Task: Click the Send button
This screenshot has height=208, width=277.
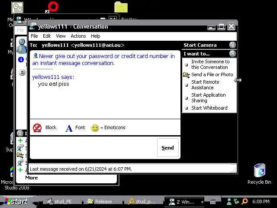Action: tap(168, 147)
